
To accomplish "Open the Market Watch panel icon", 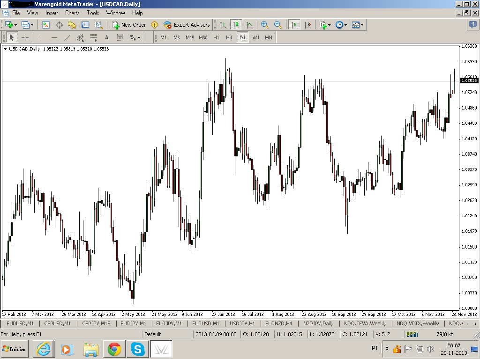I will 46,25.
